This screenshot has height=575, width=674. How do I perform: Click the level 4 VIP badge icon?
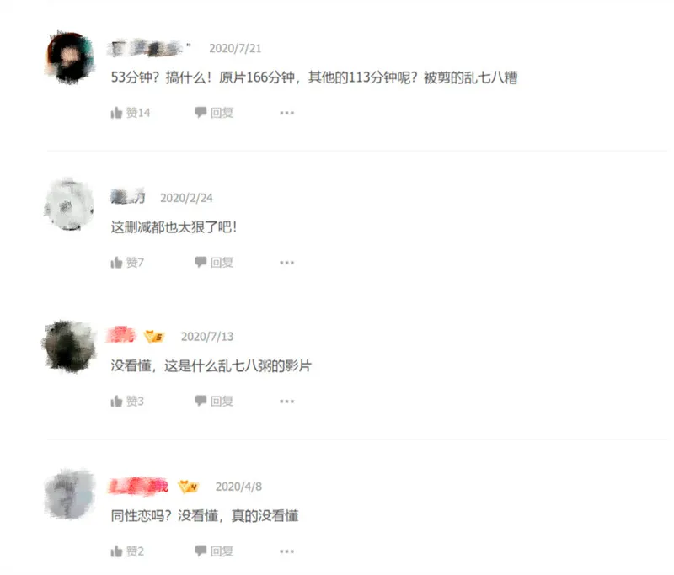pyautogui.click(x=188, y=487)
